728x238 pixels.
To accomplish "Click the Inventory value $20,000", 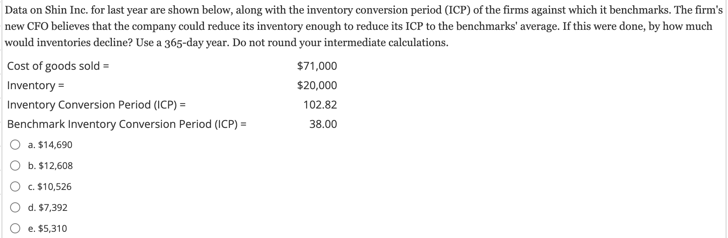I will point(317,85).
